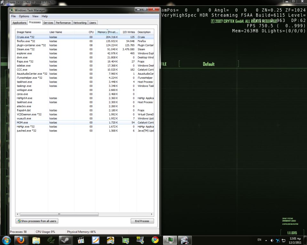Screen dimensions: 307x245
Task: Select the atiedxx.exe process
Action: pos(84,106)
